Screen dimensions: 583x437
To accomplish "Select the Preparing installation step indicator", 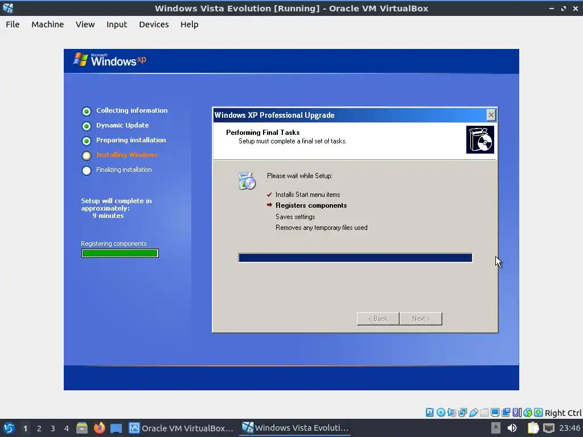I will [x=87, y=141].
